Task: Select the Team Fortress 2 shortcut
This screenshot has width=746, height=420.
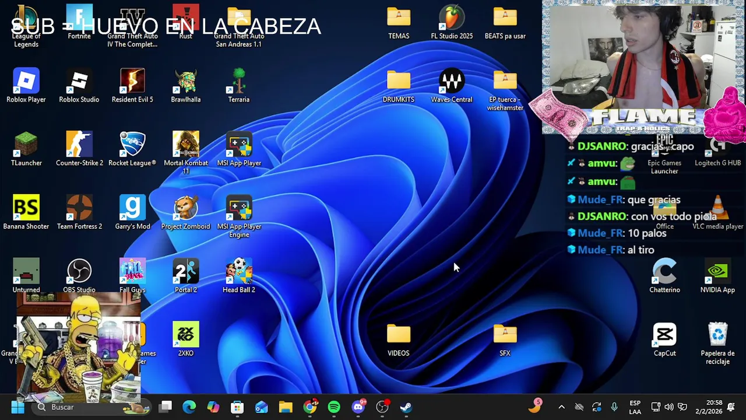Action: coord(79,213)
